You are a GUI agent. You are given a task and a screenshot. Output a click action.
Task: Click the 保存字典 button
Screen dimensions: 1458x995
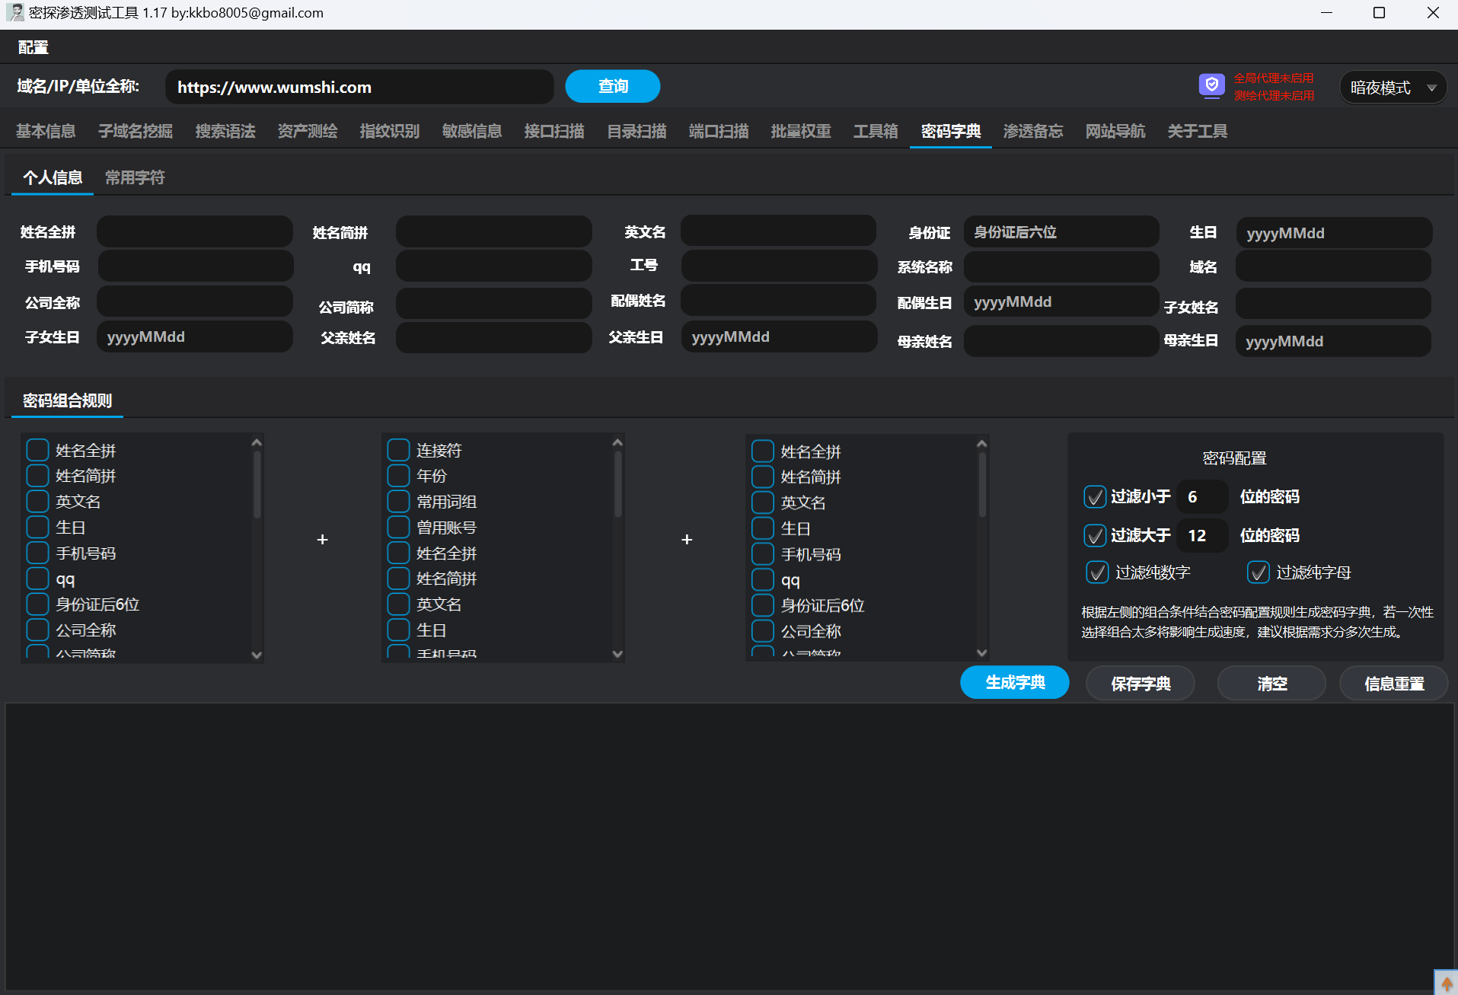click(1140, 684)
